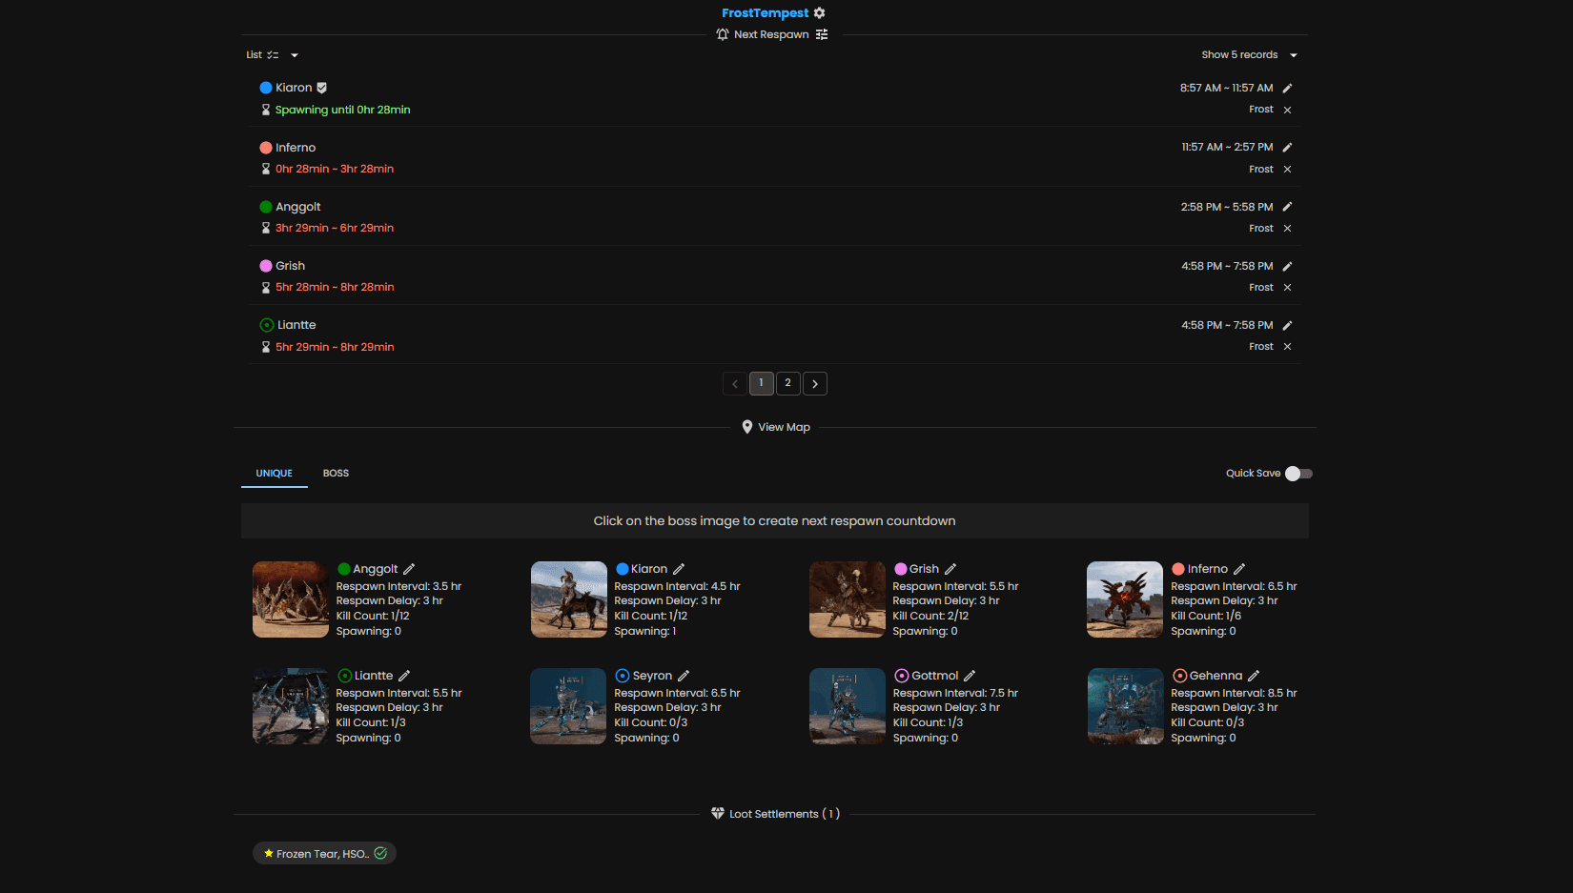Click the blue color dot of Kiaron record
This screenshot has height=893, width=1573.
[266, 88]
